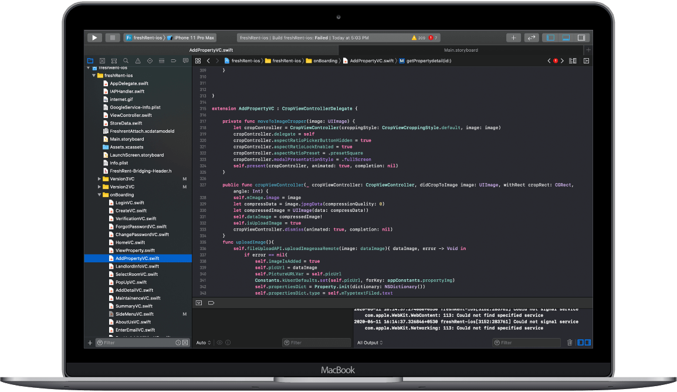Open the All Output dropdown

pyautogui.click(x=370, y=343)
